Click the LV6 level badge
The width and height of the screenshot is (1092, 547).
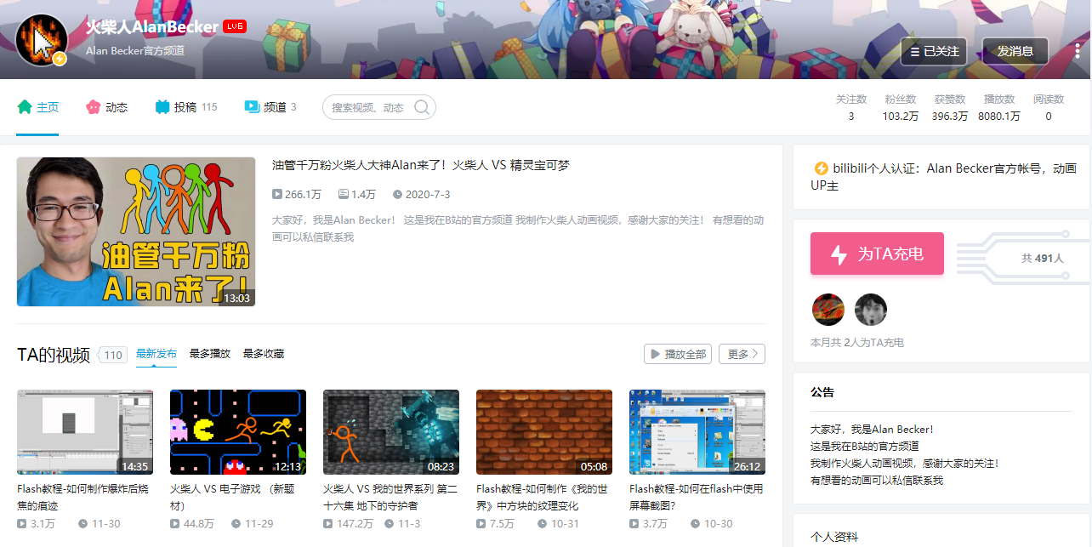click(x=235, y=26)
